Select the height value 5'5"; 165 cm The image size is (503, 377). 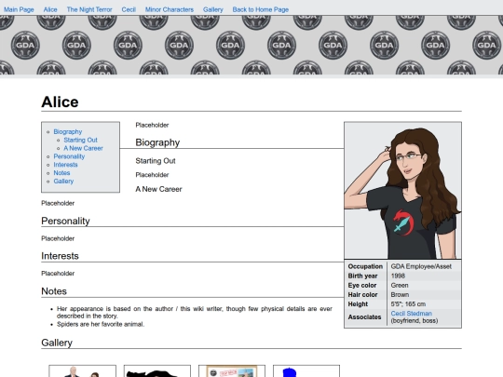408,303
